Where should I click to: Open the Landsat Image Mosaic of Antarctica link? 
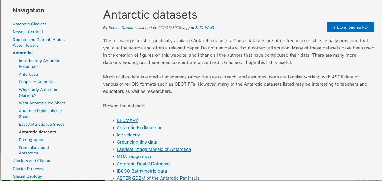click(x=154, y=149)
